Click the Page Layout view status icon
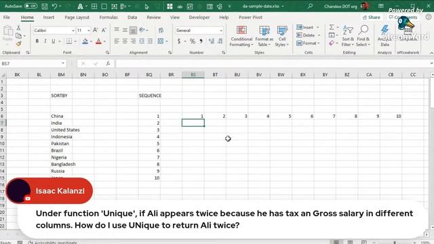The image size is (434, 244). (x=350, y=242)
